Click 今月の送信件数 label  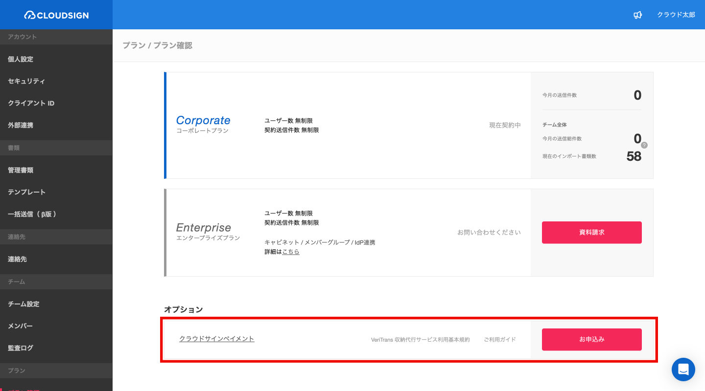pos(560,95)
